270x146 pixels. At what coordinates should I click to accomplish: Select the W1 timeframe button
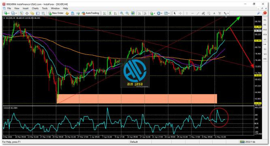pyautogui.click(x=265, y=54)
